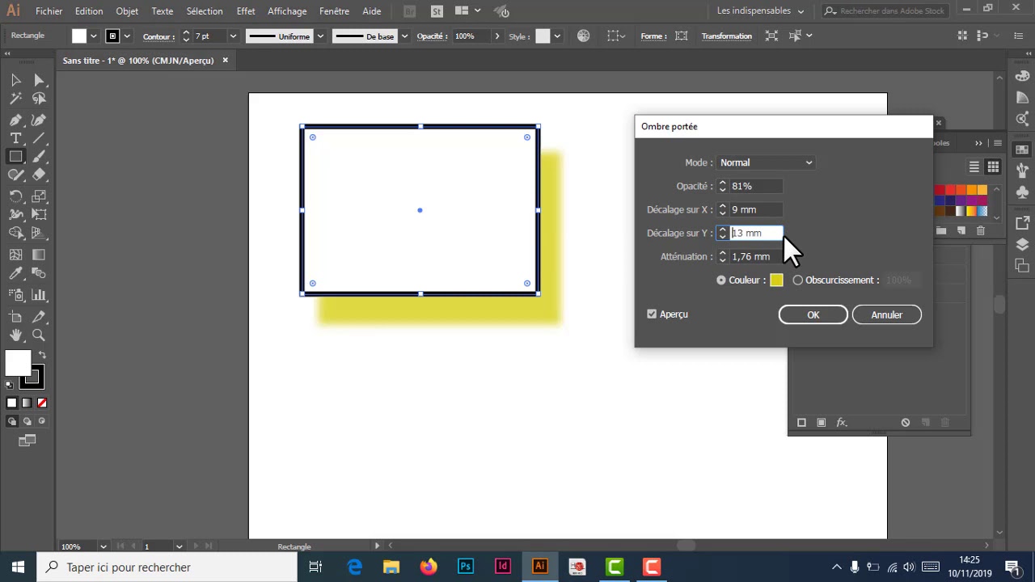Open InDesign from the taskbar
This screenshot has height=582, width=1035.
503,567
